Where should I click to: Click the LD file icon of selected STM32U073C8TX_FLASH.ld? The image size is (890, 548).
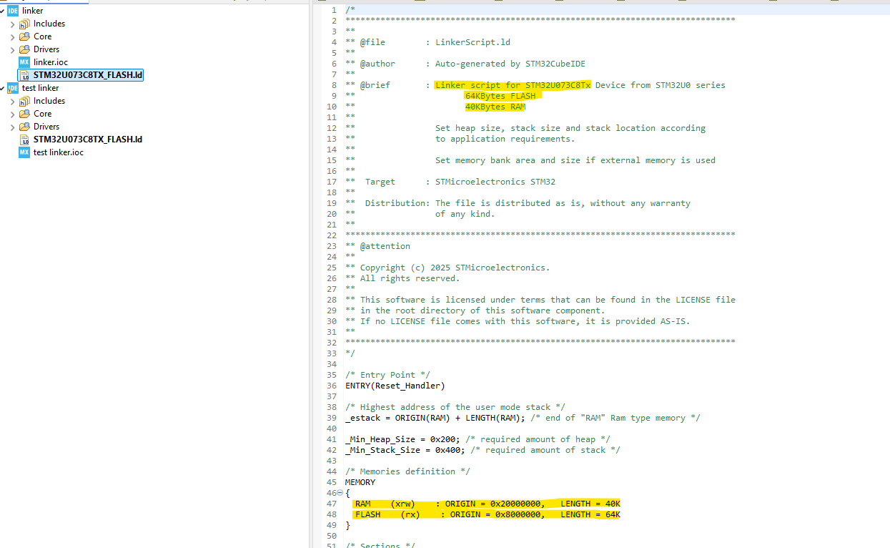[24, 74]
